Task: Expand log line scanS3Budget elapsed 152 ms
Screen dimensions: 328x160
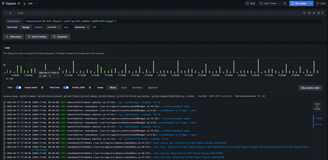Action: coord(5,103)
